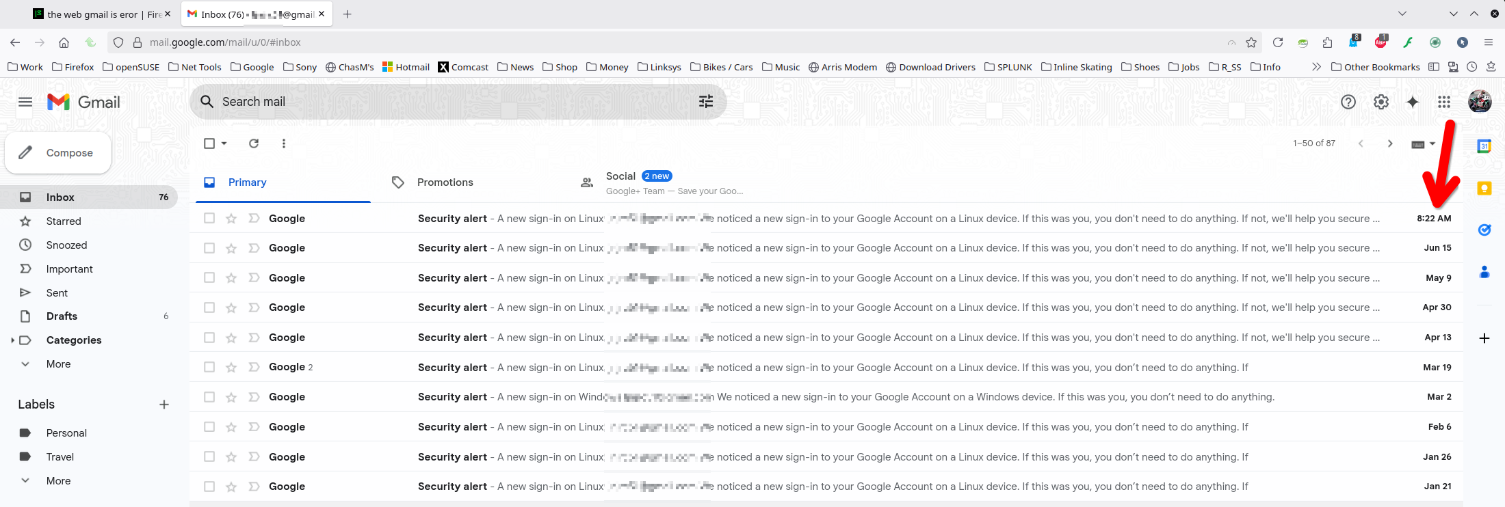
Task: Click the Gemini sparkle icon
Action: [1413, 102]
